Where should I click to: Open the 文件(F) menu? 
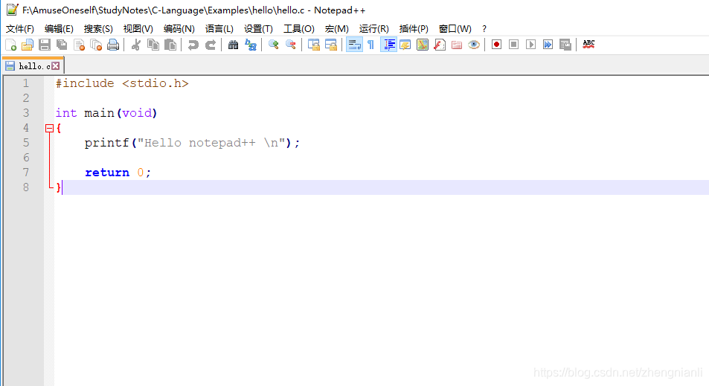coord(20,29)
